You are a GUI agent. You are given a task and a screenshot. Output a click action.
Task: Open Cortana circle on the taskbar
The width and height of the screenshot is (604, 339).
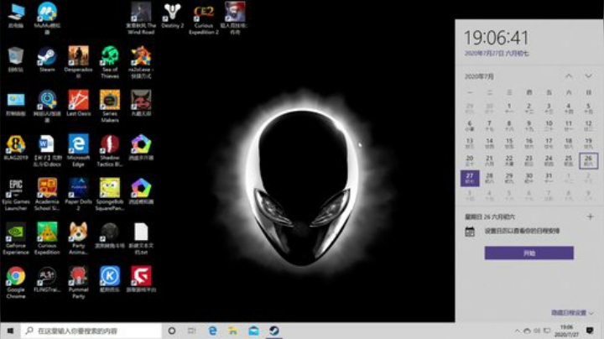pyautogui.click(x=172, y=331)
